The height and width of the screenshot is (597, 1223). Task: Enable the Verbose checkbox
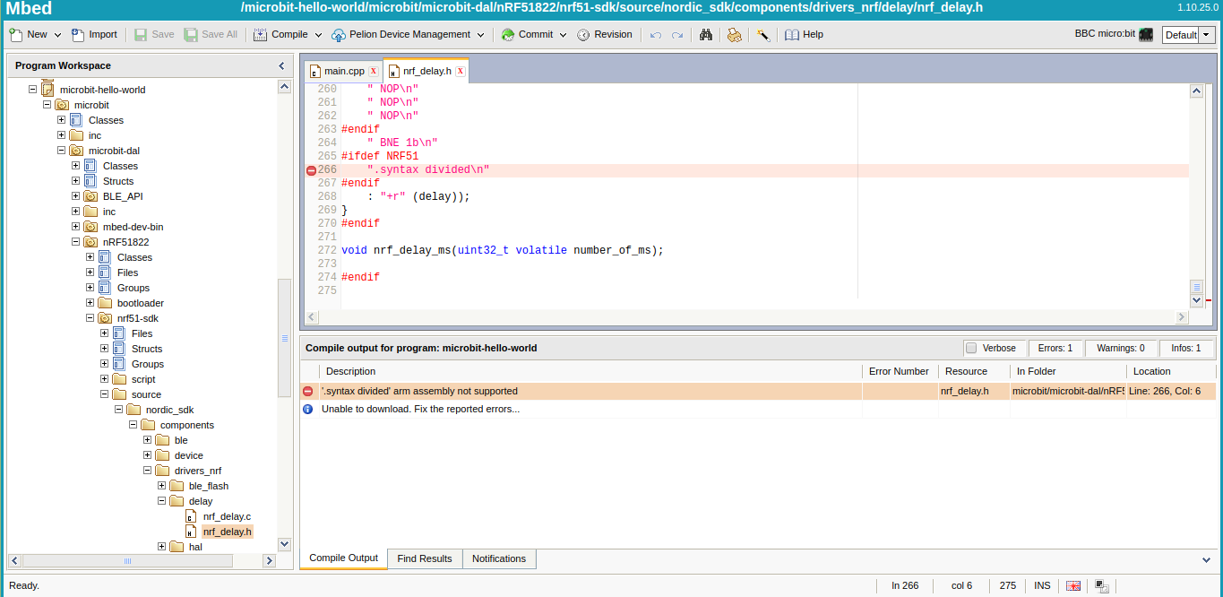[x=971, y=348]
